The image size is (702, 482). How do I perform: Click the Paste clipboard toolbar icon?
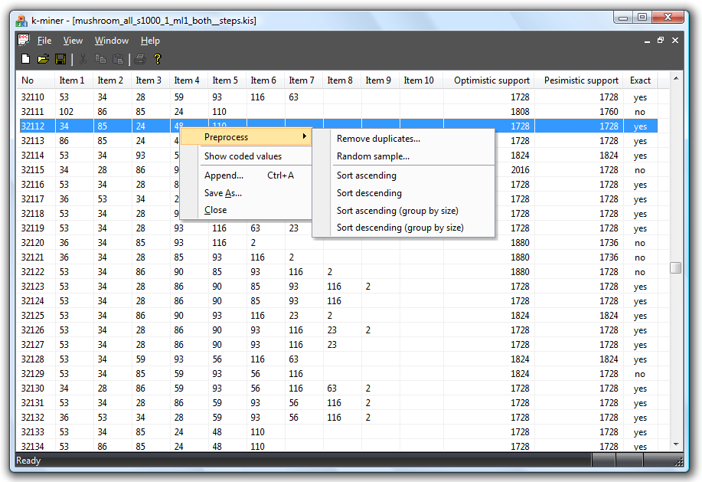118,59
